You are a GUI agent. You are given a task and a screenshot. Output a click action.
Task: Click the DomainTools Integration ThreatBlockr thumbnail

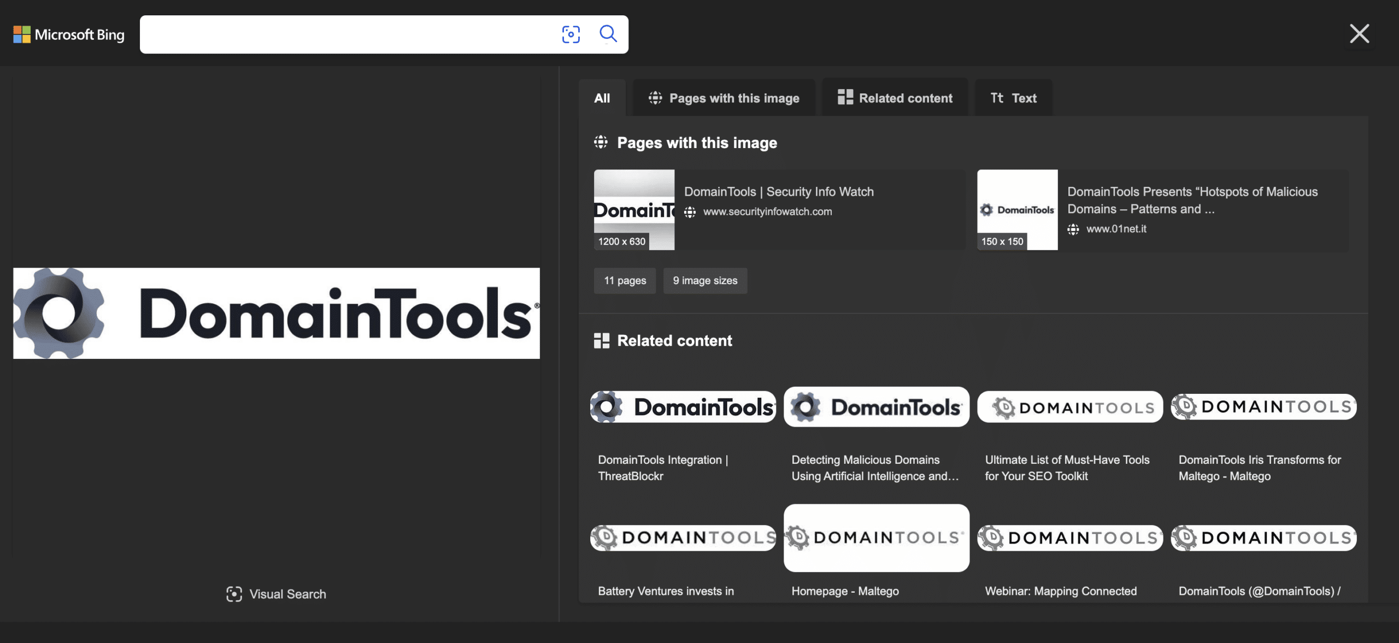tap(683, 407)
